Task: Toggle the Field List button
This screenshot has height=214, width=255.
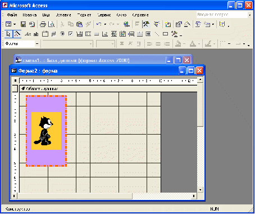Action: coord(137,24)
